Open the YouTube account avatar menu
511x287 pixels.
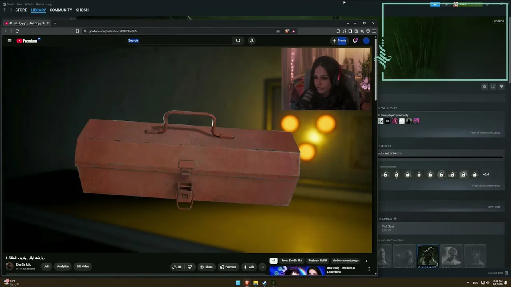pos(366,41)
